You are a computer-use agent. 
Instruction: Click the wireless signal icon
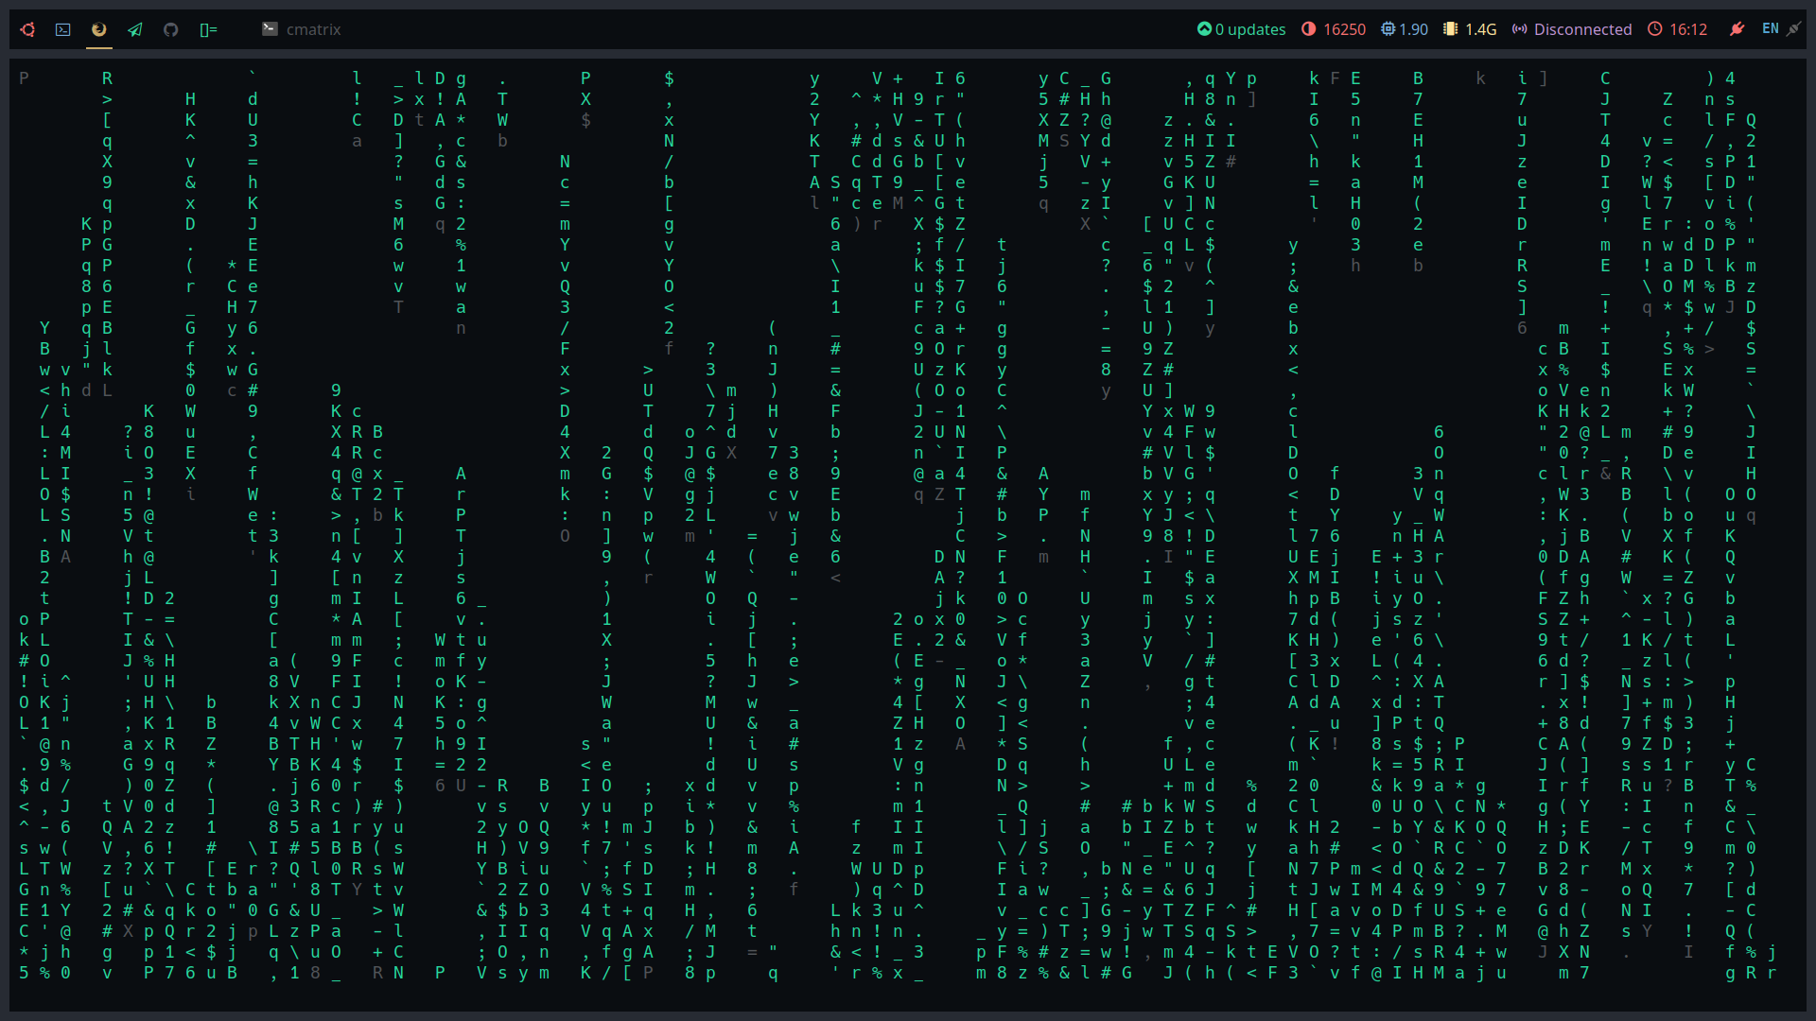coord(1520,29)
